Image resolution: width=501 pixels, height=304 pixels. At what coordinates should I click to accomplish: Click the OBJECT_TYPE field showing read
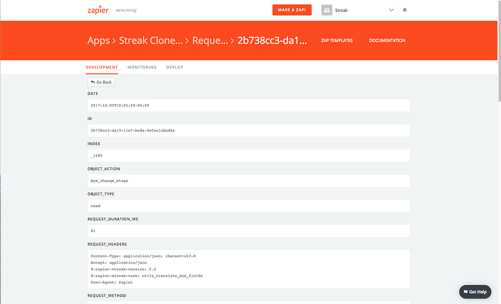[249, 206]
